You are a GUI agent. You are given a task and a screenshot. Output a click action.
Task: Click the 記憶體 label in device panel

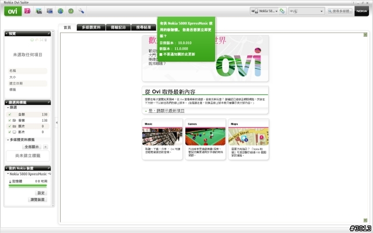[17, 181]
